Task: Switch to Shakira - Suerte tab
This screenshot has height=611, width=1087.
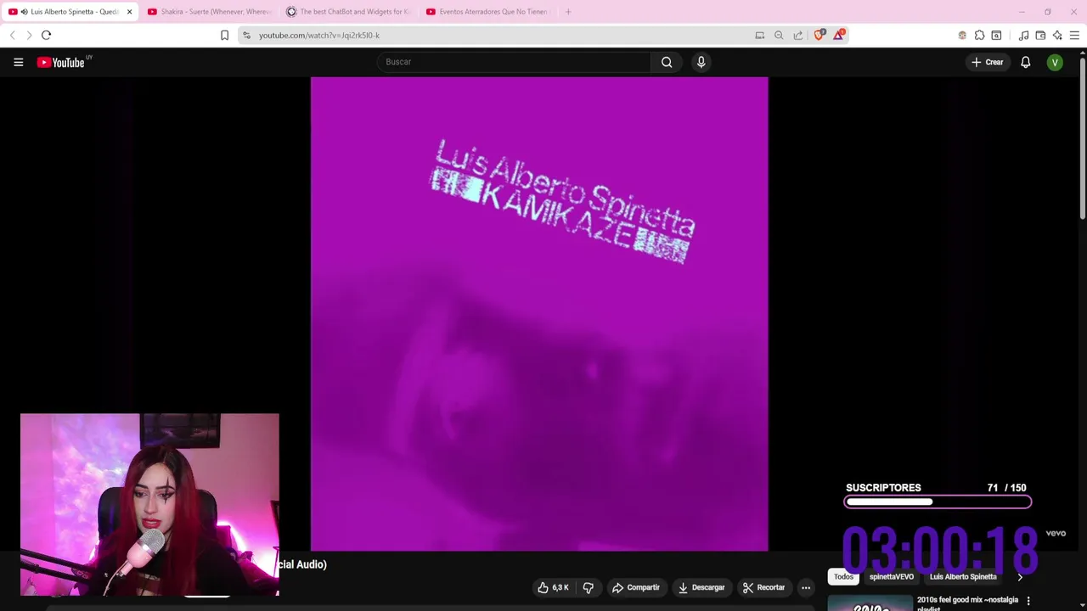Action: pyautogui.click(x=210, y=12)
